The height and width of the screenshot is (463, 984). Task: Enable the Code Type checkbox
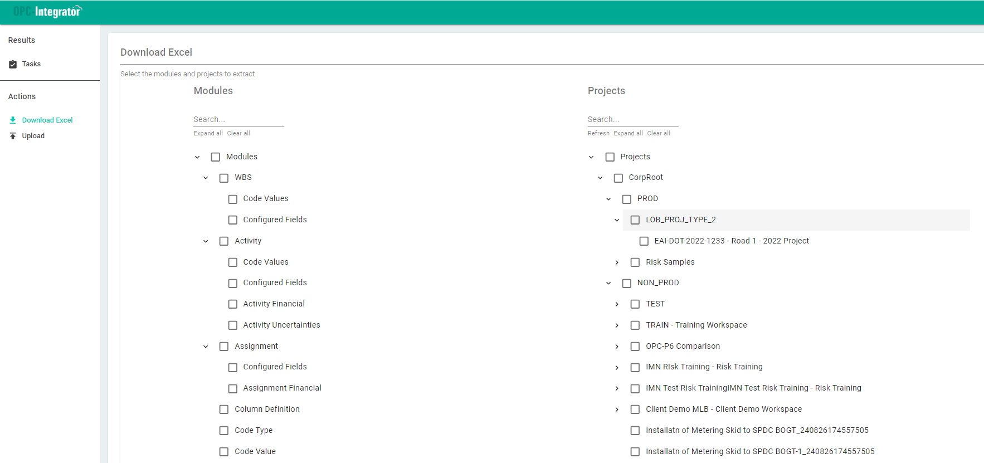pyautogui.click(x=224, y=431)
